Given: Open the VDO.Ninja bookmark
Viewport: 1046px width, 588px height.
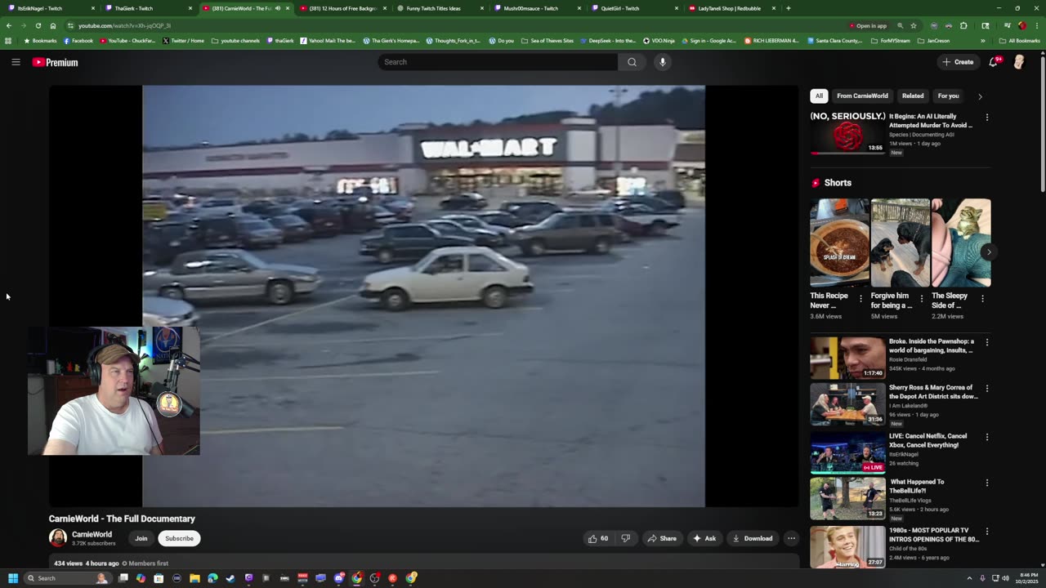Looking at the screenshot, I should 659,40.
